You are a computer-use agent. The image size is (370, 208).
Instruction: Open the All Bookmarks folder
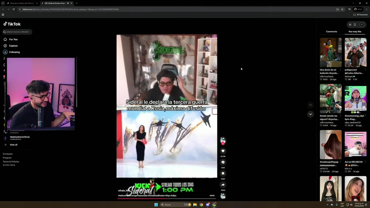(x=361, y=15)
